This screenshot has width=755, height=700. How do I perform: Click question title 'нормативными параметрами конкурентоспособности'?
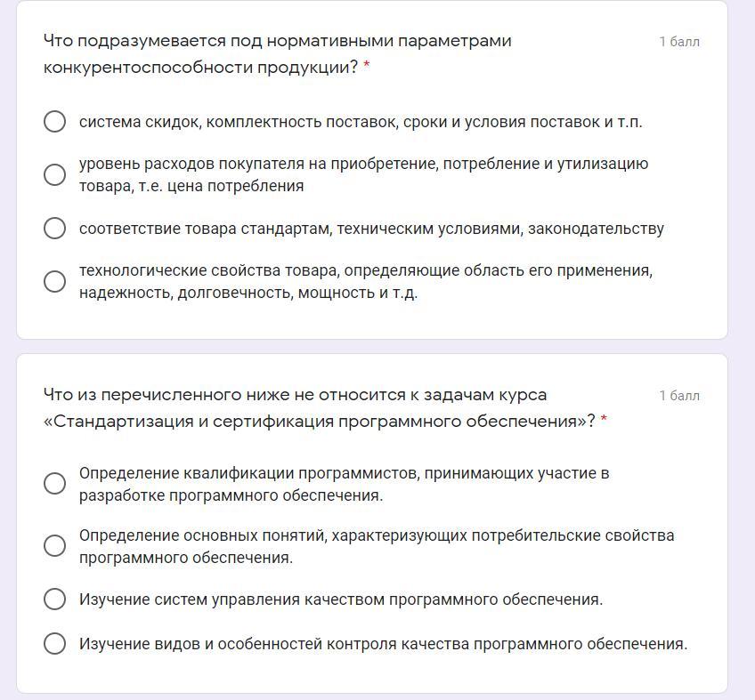[278, 54]
